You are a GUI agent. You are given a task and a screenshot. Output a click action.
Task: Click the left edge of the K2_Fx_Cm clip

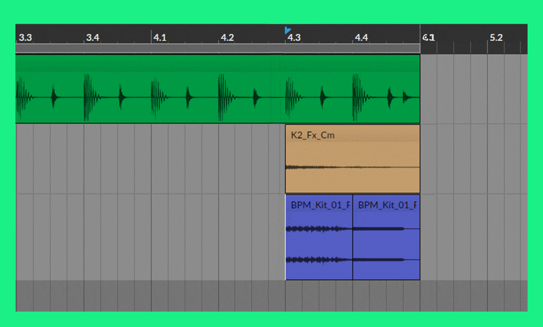point(286,159)
